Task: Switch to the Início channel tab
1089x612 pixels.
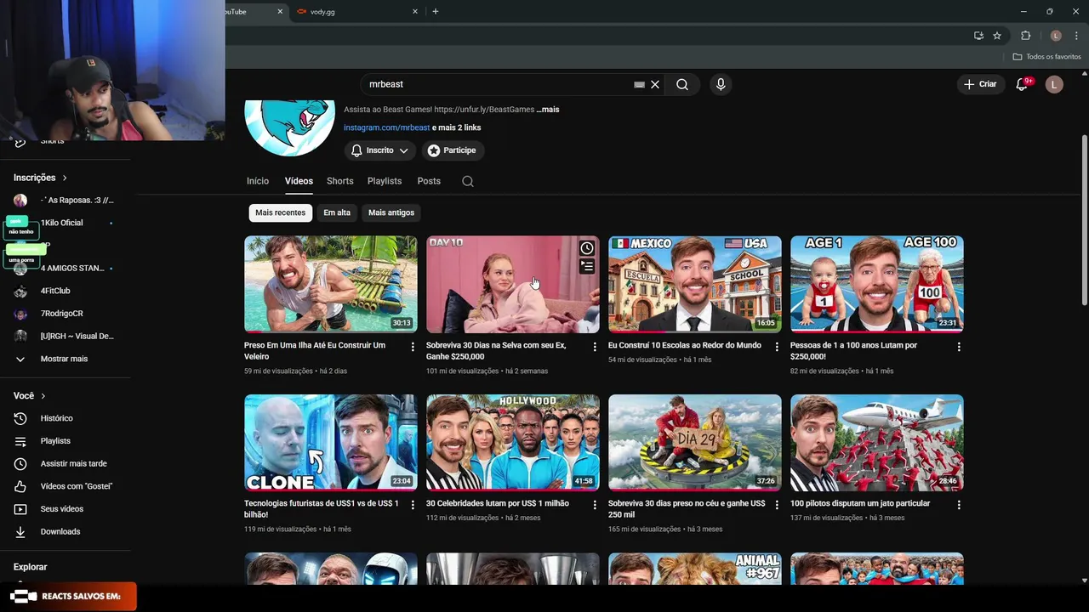Action: tap(258, 181)
